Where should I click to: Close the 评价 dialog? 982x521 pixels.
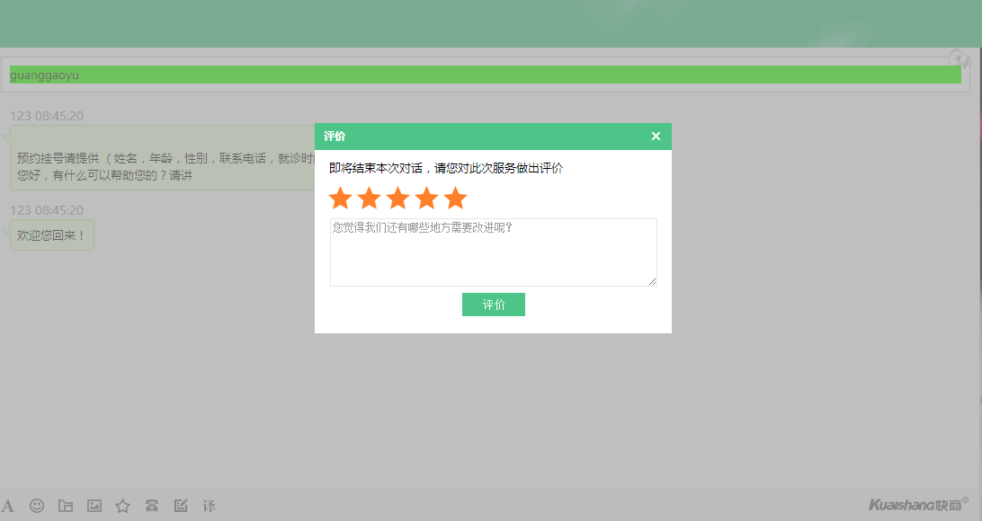click(x=656, y=137)
